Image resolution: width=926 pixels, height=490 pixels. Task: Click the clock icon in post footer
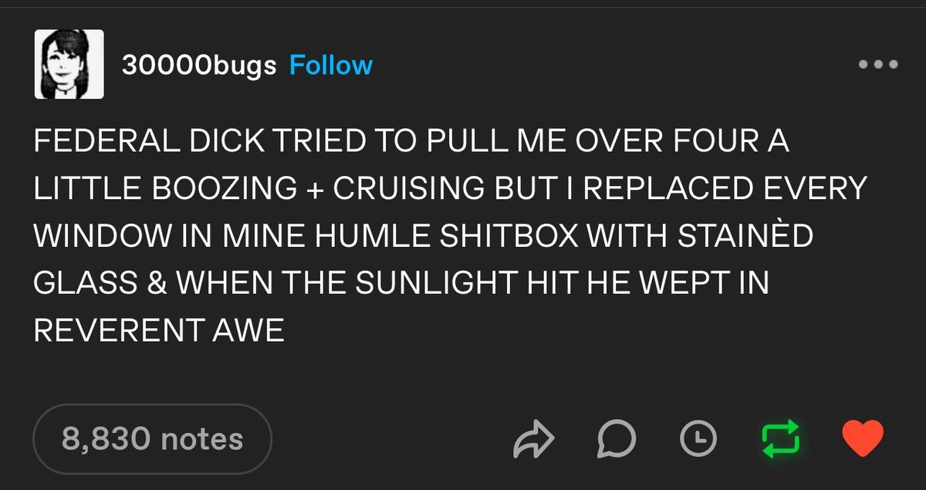click(698, 439)
